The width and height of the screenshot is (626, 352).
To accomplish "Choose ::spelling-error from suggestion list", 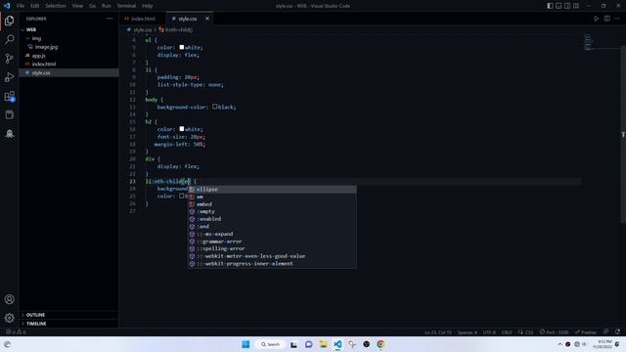I will click(x=272, y=248).
